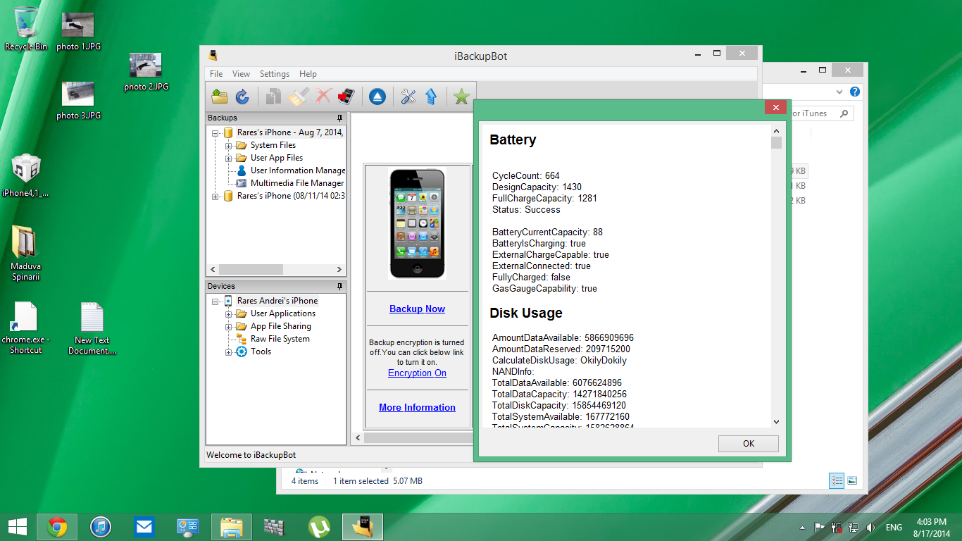Image resolution: width=962 pixels, height=541 pixels.
Task: Click the wrench and screwdriver toolbar icon
Action: pos(408,97)
